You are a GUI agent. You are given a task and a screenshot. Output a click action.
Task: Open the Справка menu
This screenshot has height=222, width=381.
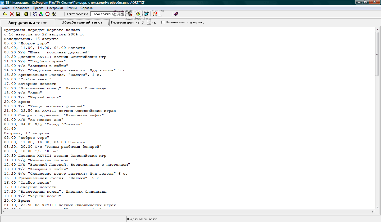pos(87,8)
